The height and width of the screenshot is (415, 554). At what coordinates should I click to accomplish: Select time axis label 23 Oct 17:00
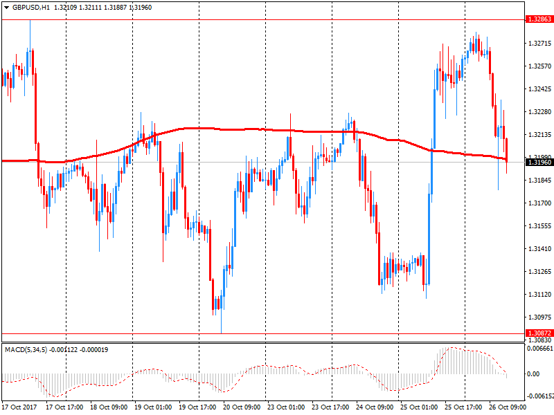coord(330,407)
